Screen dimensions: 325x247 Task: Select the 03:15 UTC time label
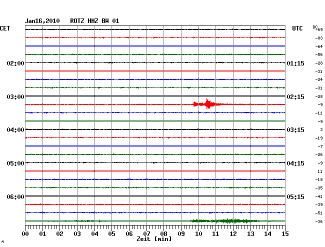click(x=295, y=130)
